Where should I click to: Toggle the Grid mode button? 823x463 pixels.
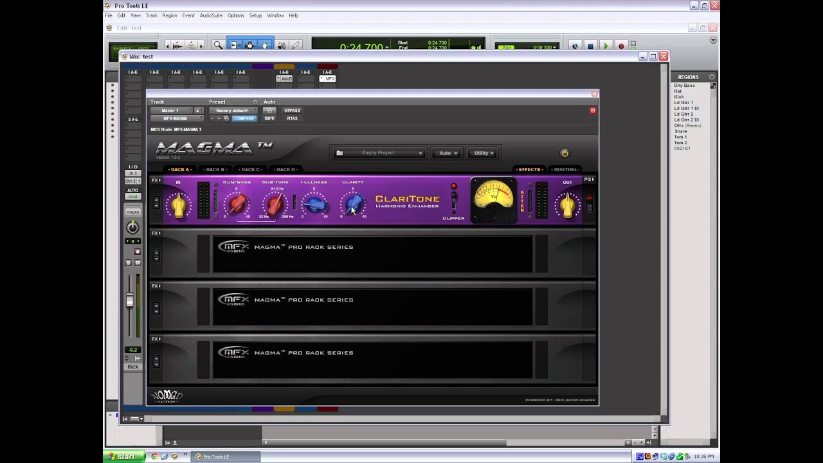point(508,47)
